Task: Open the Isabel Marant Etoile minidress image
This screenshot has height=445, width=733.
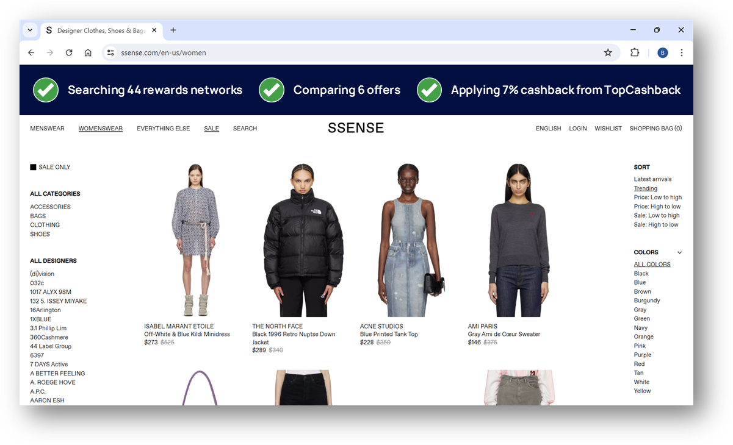Action: coord(195,240)
